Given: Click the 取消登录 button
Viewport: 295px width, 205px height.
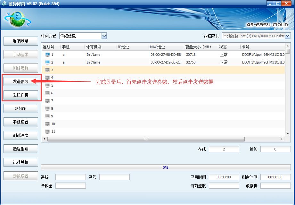Looking at the screenshot, I should coord(21,41).
